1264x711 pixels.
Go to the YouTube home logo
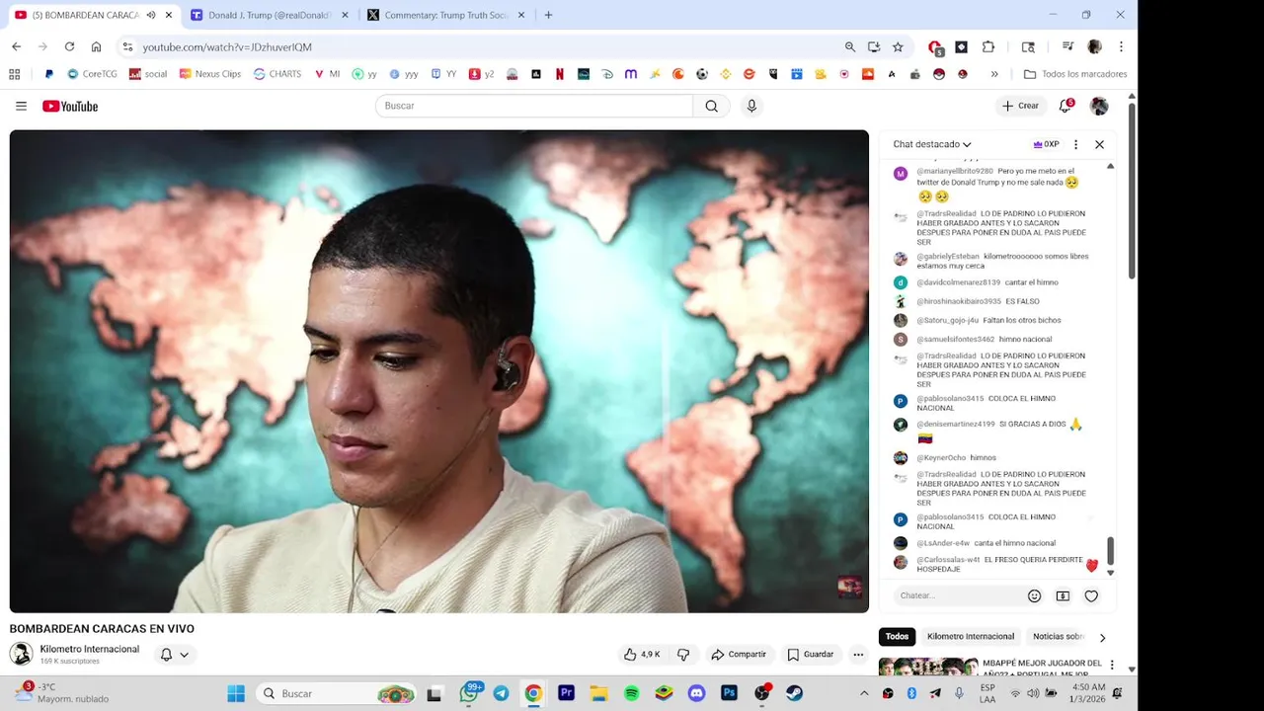[70, 106]
